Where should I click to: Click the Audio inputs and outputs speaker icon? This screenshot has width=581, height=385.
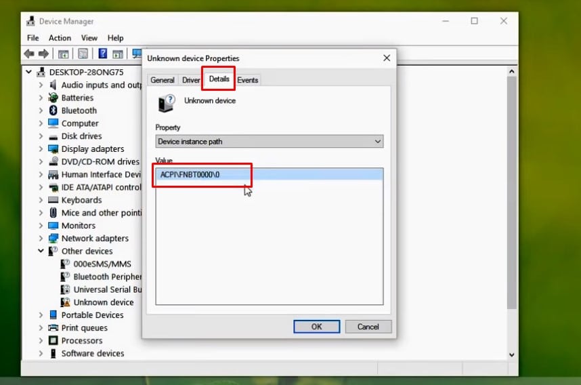tap(53, 85)
